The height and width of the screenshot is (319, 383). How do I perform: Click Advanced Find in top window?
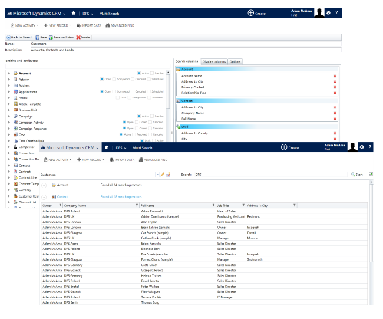(120, 25)
